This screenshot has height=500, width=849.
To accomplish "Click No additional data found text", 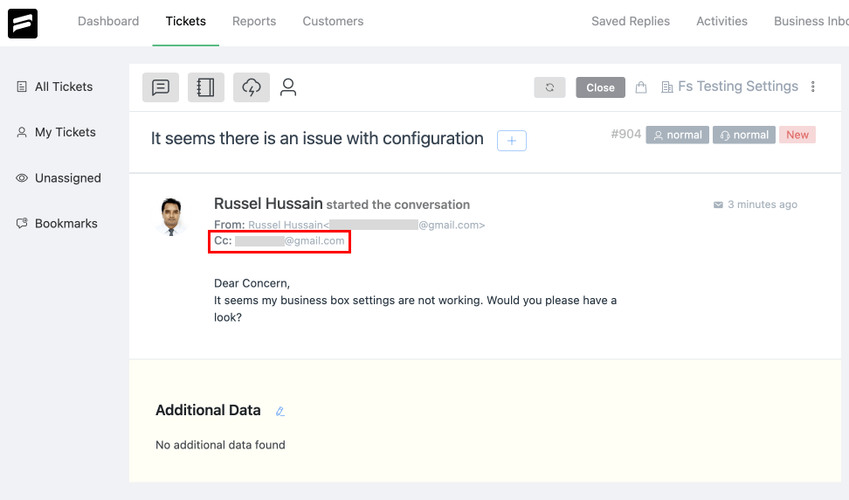I will tap(220, 445).
